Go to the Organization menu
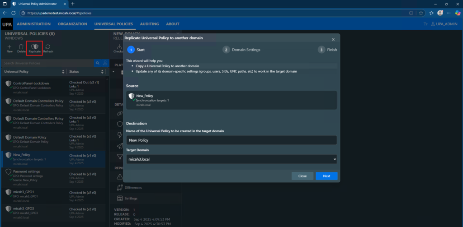 72,24
